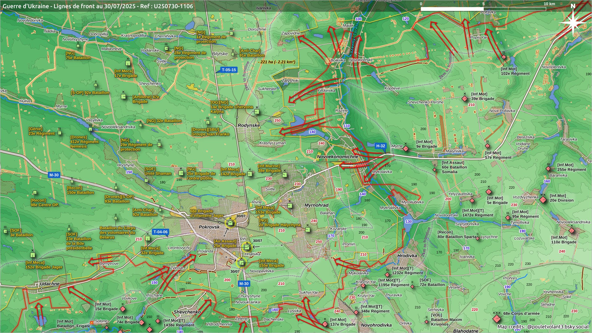Click the map title 'Guerre d'Ukraine - Lignes de front'
Viewport: 592px width, 333px height.
point(98,6)
